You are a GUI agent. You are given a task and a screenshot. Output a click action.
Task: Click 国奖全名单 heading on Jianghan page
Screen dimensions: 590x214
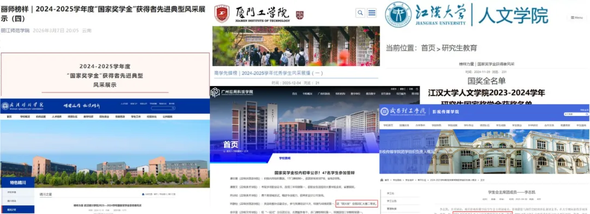point(486,81)
